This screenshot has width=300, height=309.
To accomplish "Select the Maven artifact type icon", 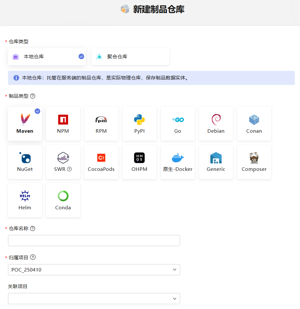I will click(25, 120).
